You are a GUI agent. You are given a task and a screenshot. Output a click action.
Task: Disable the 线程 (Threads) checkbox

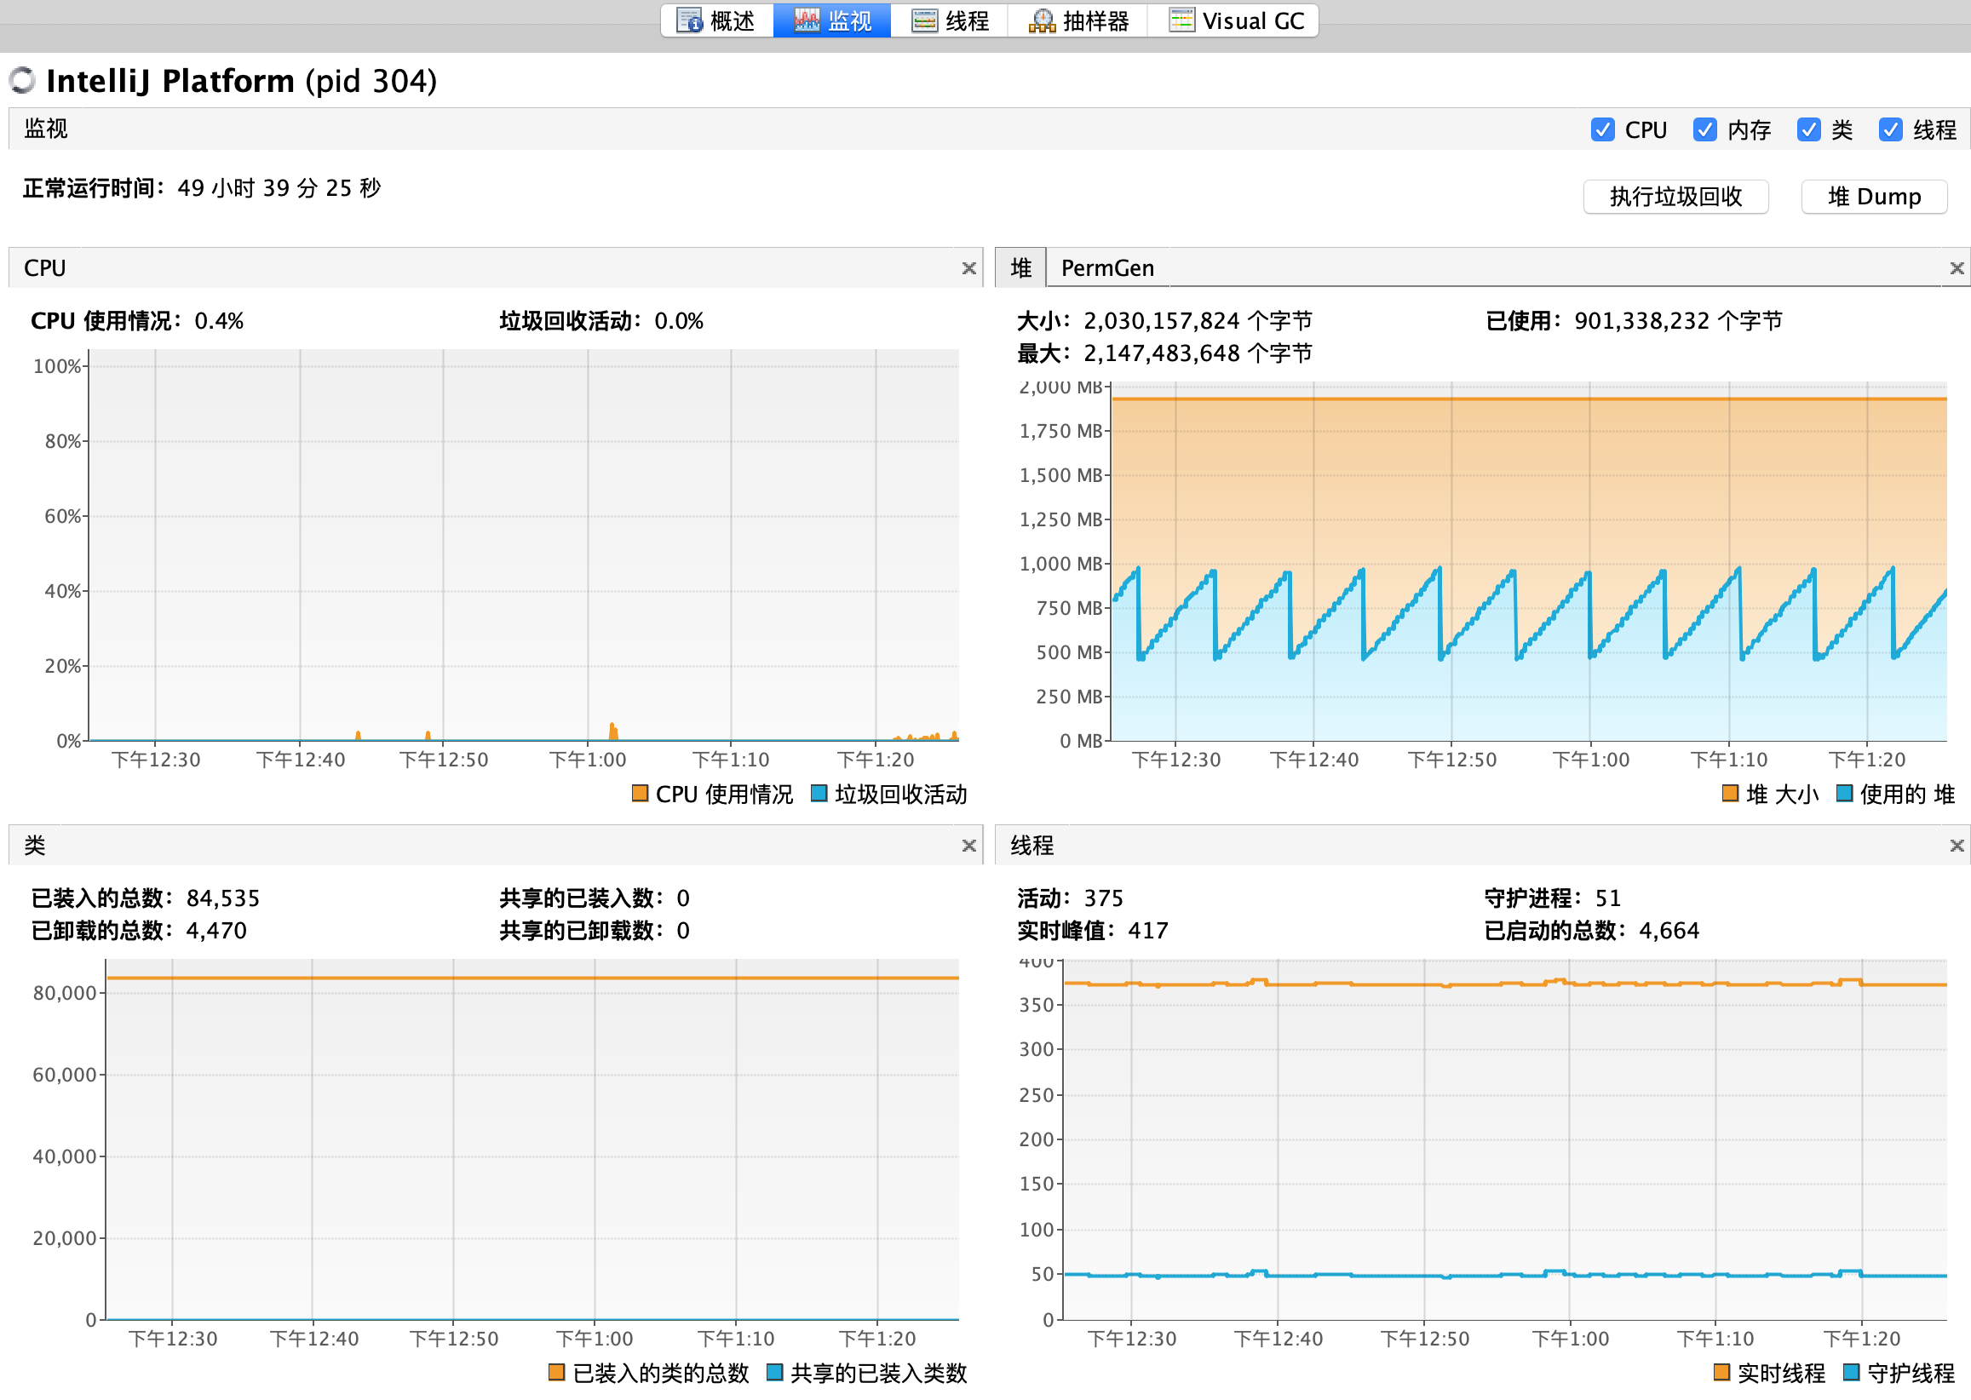click(x=1890, y=129)
